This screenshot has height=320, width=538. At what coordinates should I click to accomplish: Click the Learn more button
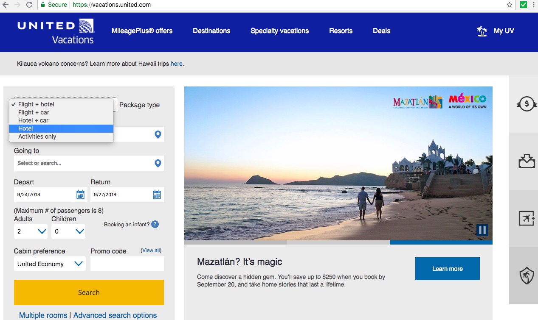[x=447, y=269]
